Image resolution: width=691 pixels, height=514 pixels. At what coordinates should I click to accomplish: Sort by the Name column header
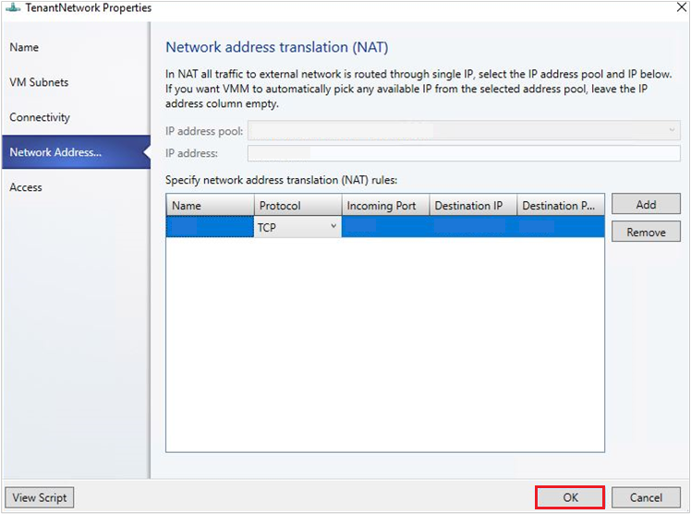point(210,205)
